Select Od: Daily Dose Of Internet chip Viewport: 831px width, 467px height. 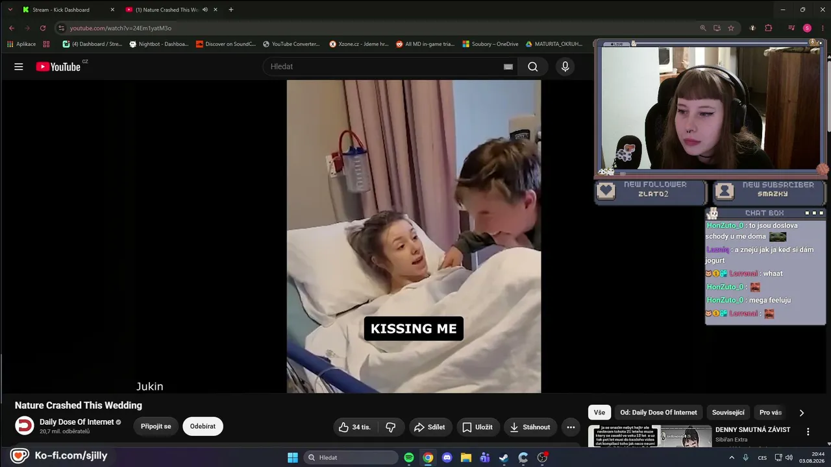(x=658, y=413)
